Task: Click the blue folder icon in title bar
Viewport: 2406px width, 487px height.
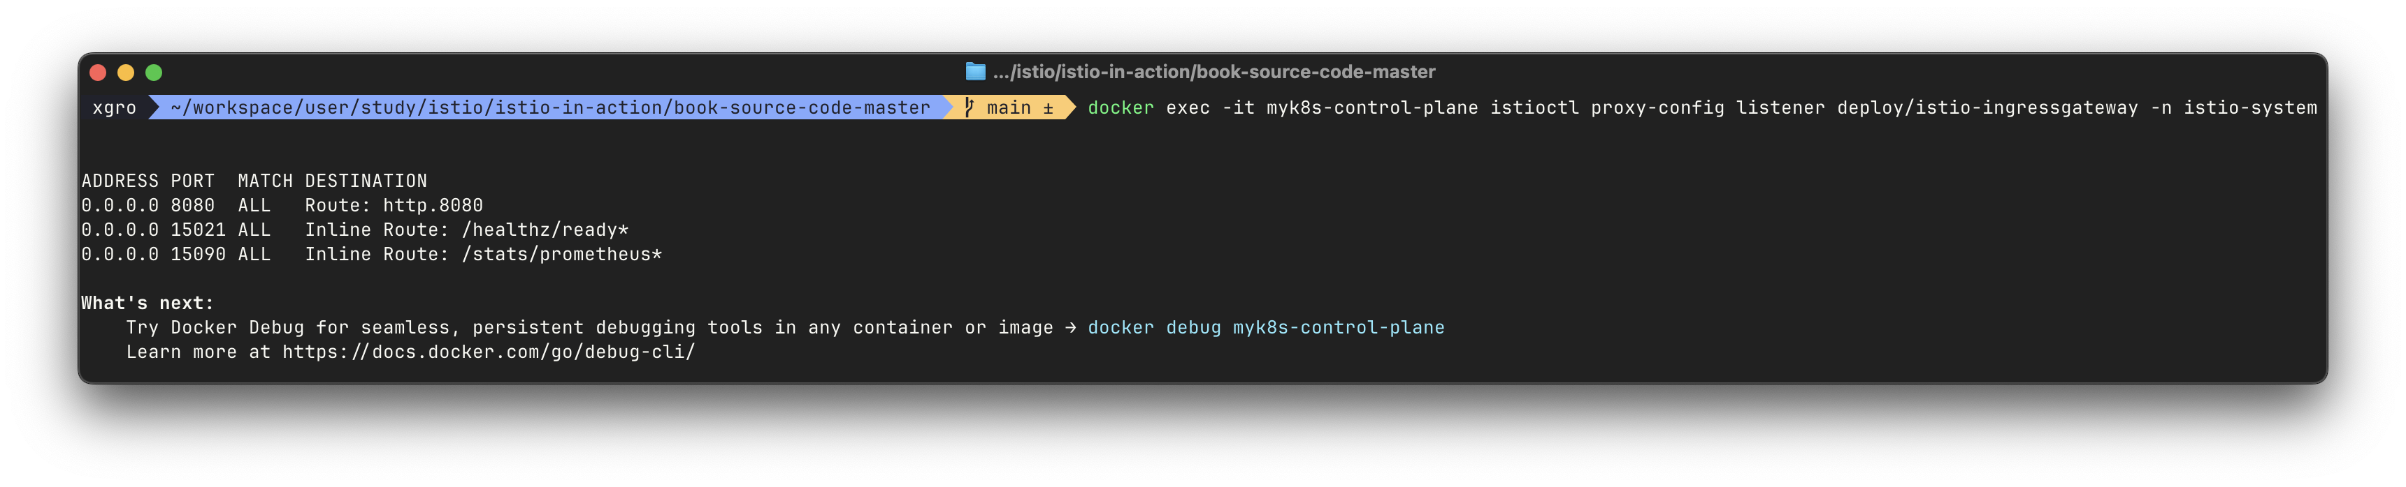Action: click(x=975, y=72)
